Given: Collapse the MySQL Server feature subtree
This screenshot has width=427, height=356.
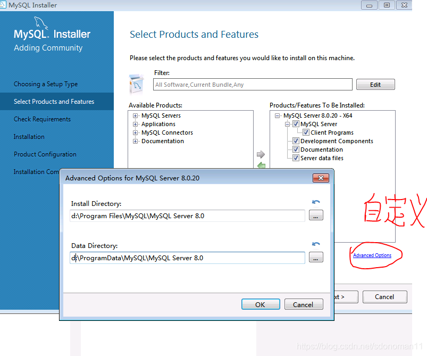Looking at the screenshot, I should [x=287, y=124].
